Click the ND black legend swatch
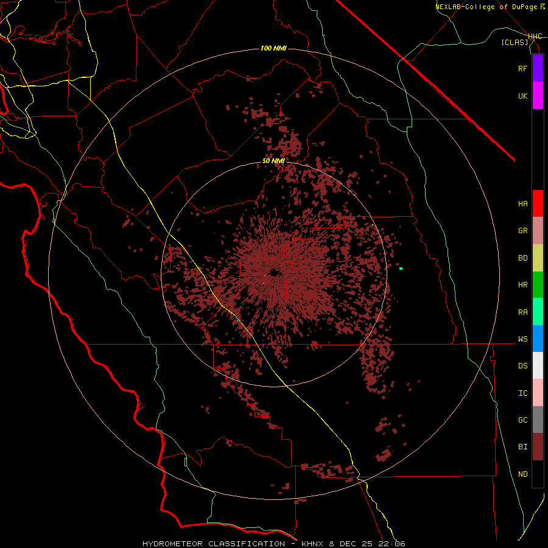 tap(538, 474)
